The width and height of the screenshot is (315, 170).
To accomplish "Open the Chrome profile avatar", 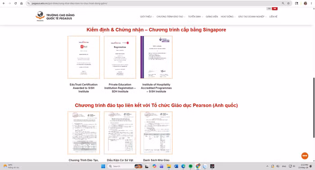I will coord(306,3).
